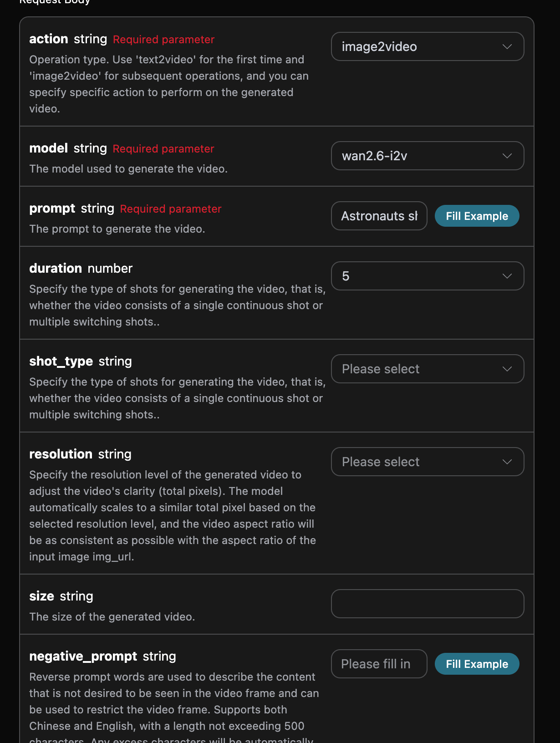The image size is (560, 743).
Task: Click the empty size input field
Action: pos(427,604)
